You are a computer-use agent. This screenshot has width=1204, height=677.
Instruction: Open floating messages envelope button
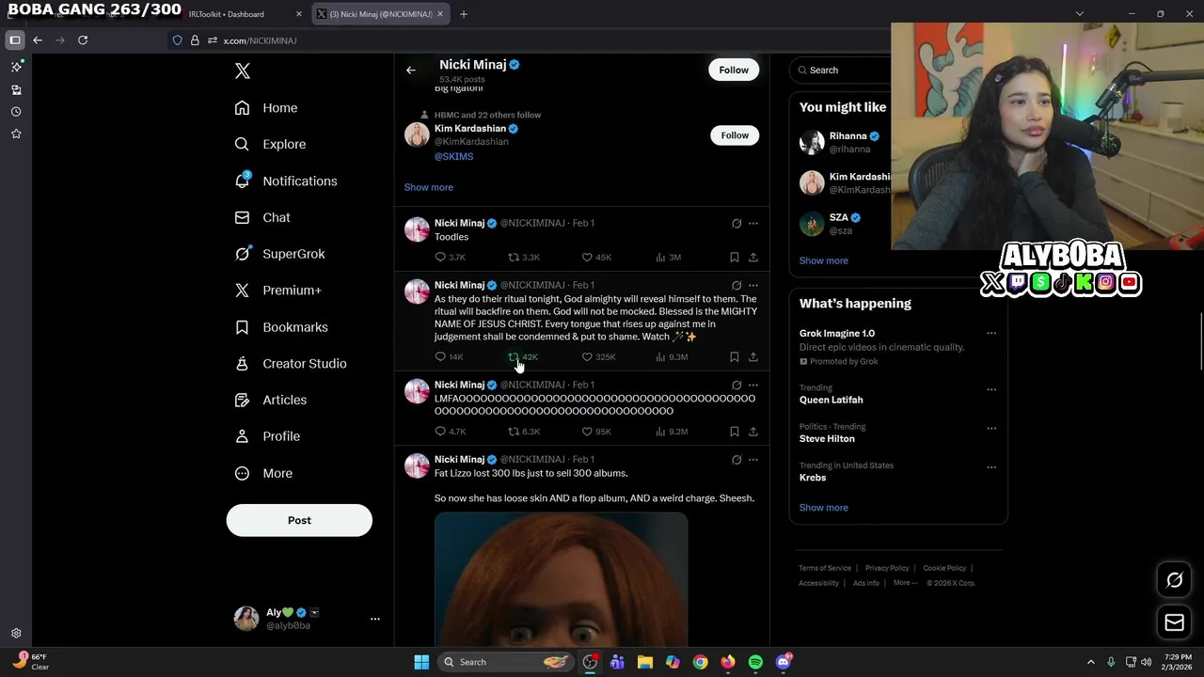1174,622
